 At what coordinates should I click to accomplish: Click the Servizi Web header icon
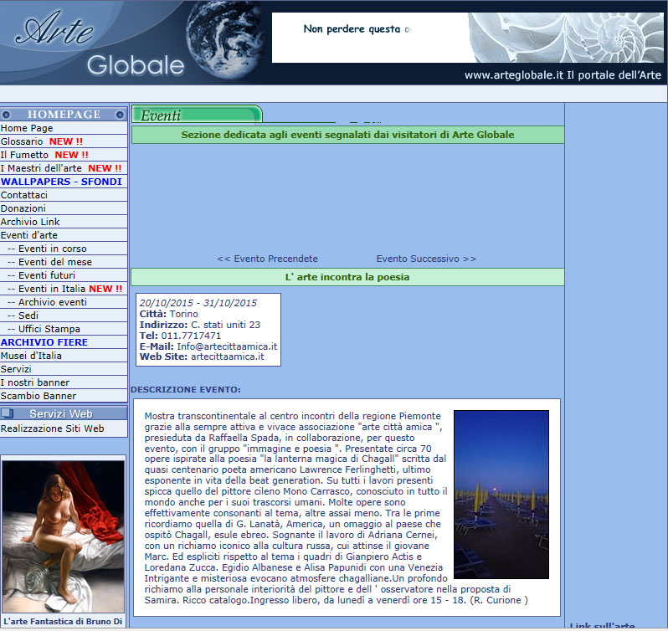(x=8, y=413)
